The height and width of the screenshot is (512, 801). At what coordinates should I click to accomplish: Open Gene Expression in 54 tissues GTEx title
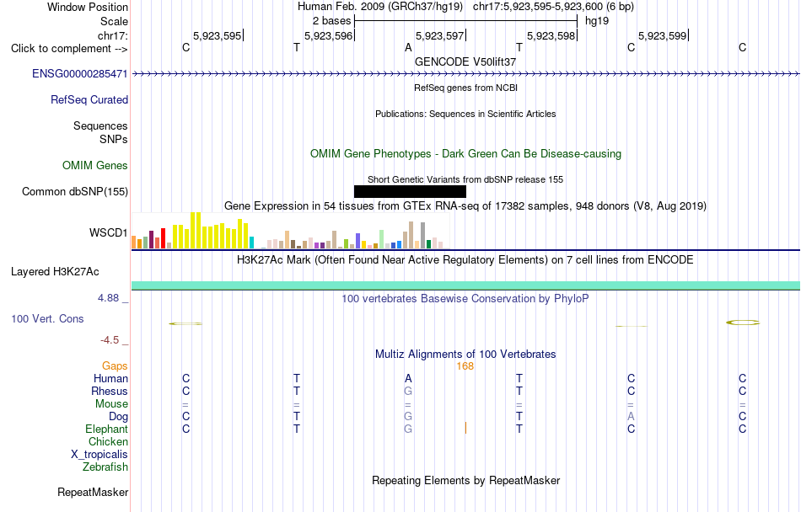pos(465,206)
